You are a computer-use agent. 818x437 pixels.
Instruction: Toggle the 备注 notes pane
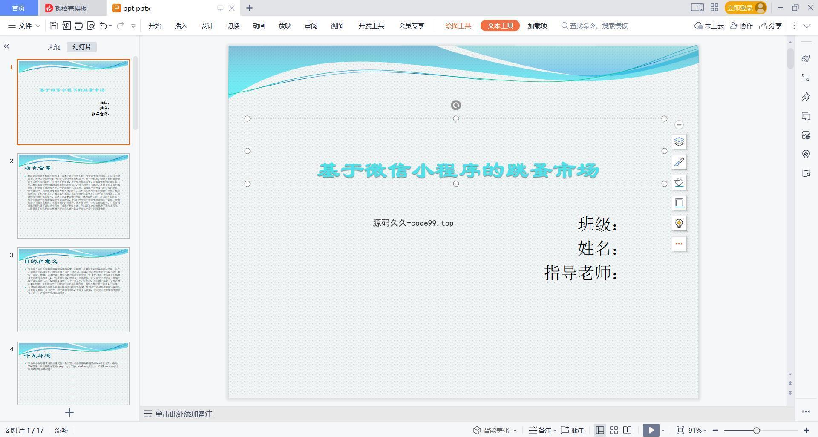pyautogui.click(x=542, y=430)
